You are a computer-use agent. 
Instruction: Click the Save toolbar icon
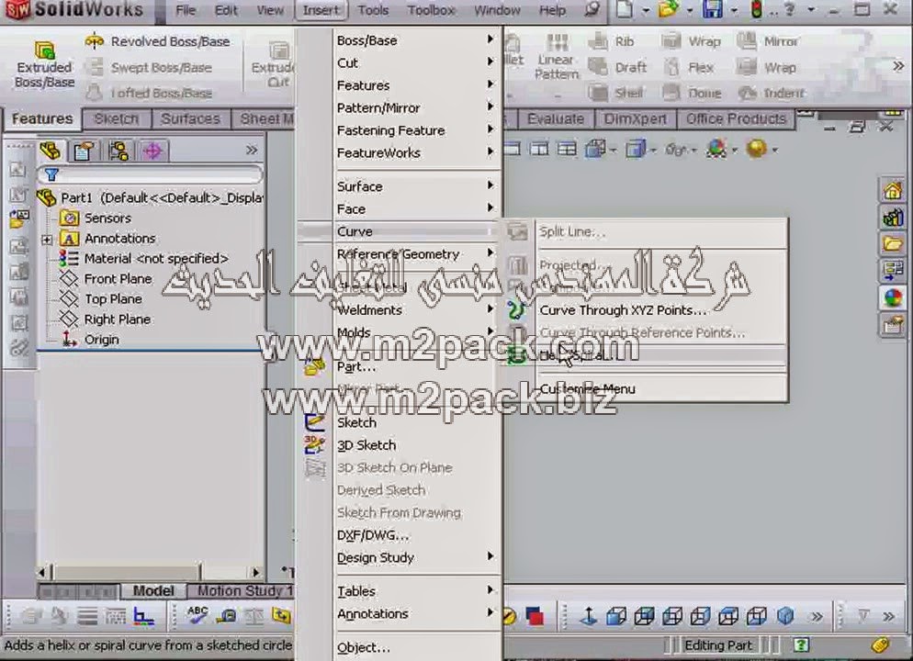tap(712, 9)
